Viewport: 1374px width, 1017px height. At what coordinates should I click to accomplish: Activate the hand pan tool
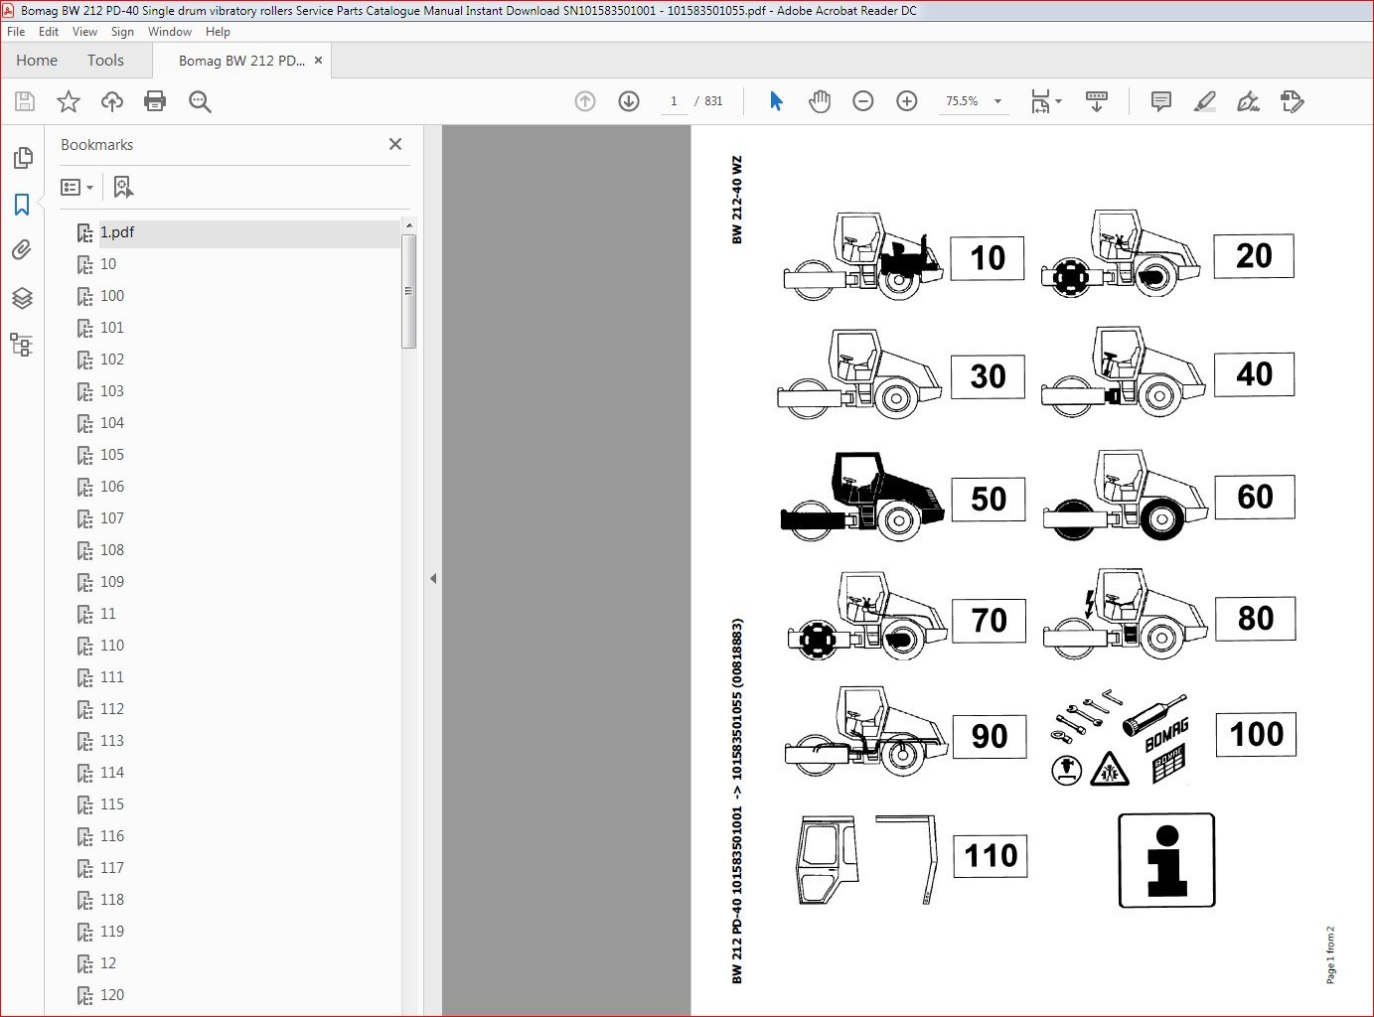click(x=820, y=101)
